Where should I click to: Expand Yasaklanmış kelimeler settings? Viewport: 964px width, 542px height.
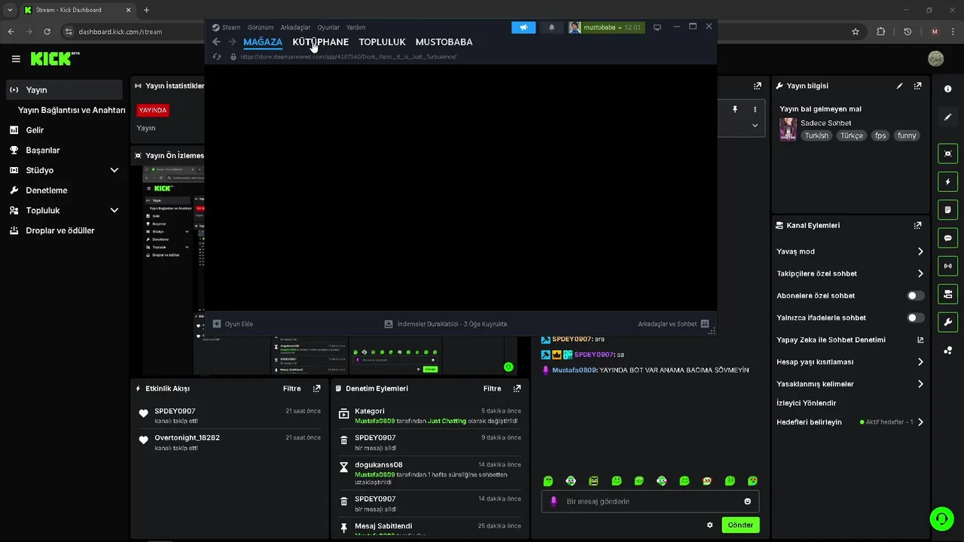pos(920,384)
